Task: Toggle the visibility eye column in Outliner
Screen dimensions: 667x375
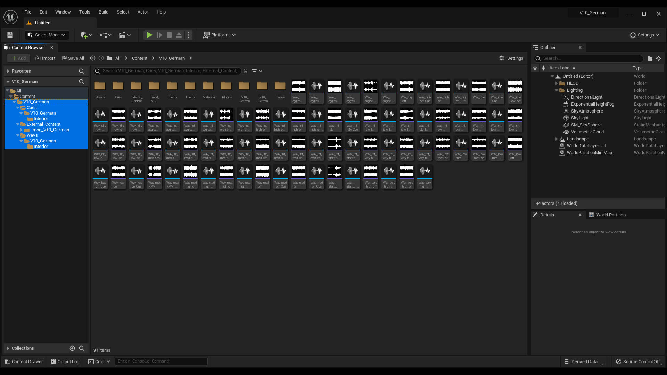Action: coord(535,68)
